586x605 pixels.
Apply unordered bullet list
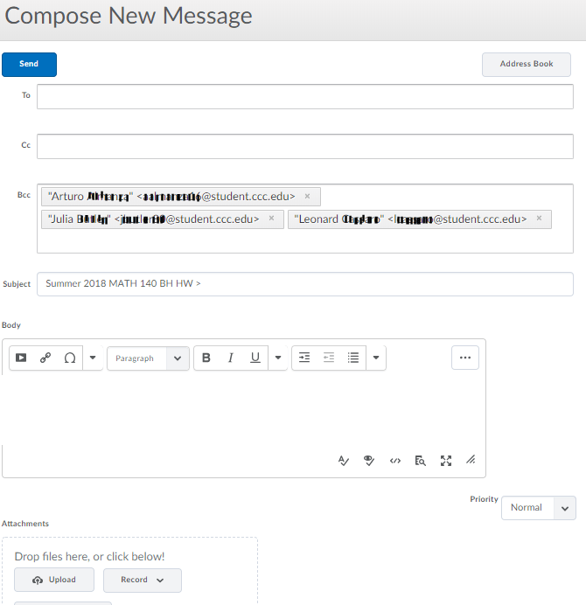point(353,358)
